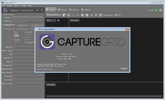165x100 pixels.
Task: Open the Live View Settings dropdown button
Action: tap(29, 43)
